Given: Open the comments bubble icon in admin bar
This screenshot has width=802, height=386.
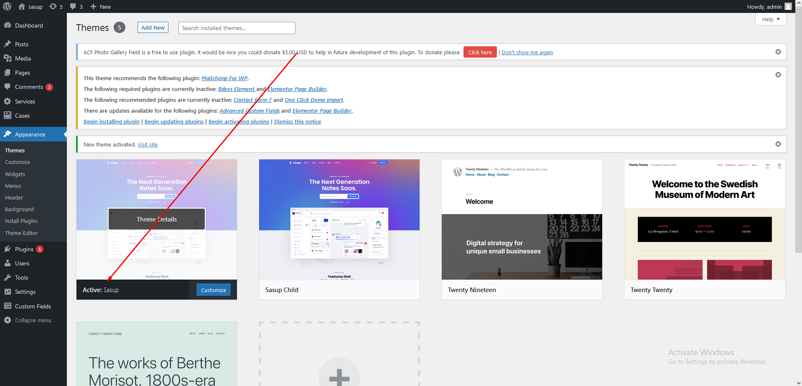Looking at the screenshot, I should tap(73, 6).
